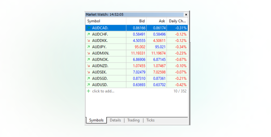Screen dimensions: 271x137
Task: Click the down arrow icon beside AUDDKK
Action: point(88,41)
